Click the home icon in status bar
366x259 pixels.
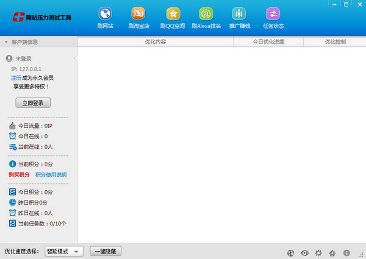(x=332, y=252)
